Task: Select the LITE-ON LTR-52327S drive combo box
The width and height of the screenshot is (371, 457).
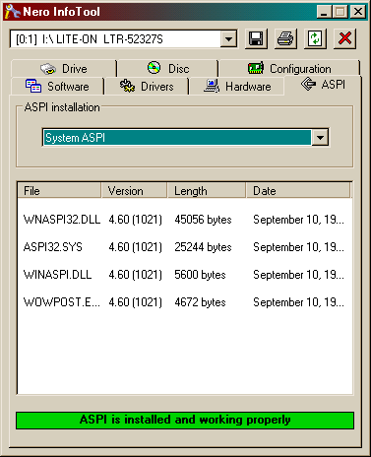Action: point(123,39)
